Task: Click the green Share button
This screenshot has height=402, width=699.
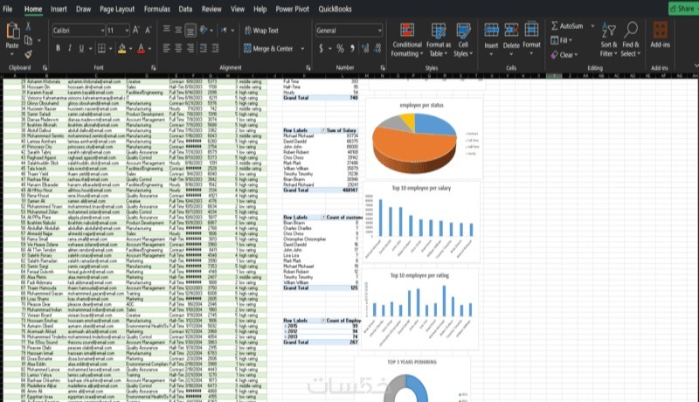Action: click(684, 9)
